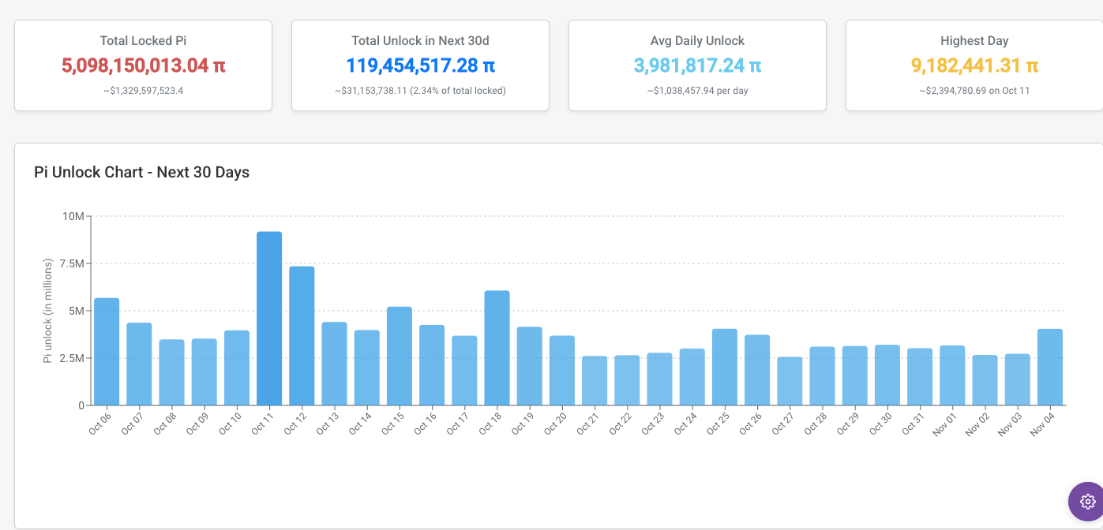Open the purple settings gear button
This screenshot has height=530, width=1103.
tap(1087, 501)
